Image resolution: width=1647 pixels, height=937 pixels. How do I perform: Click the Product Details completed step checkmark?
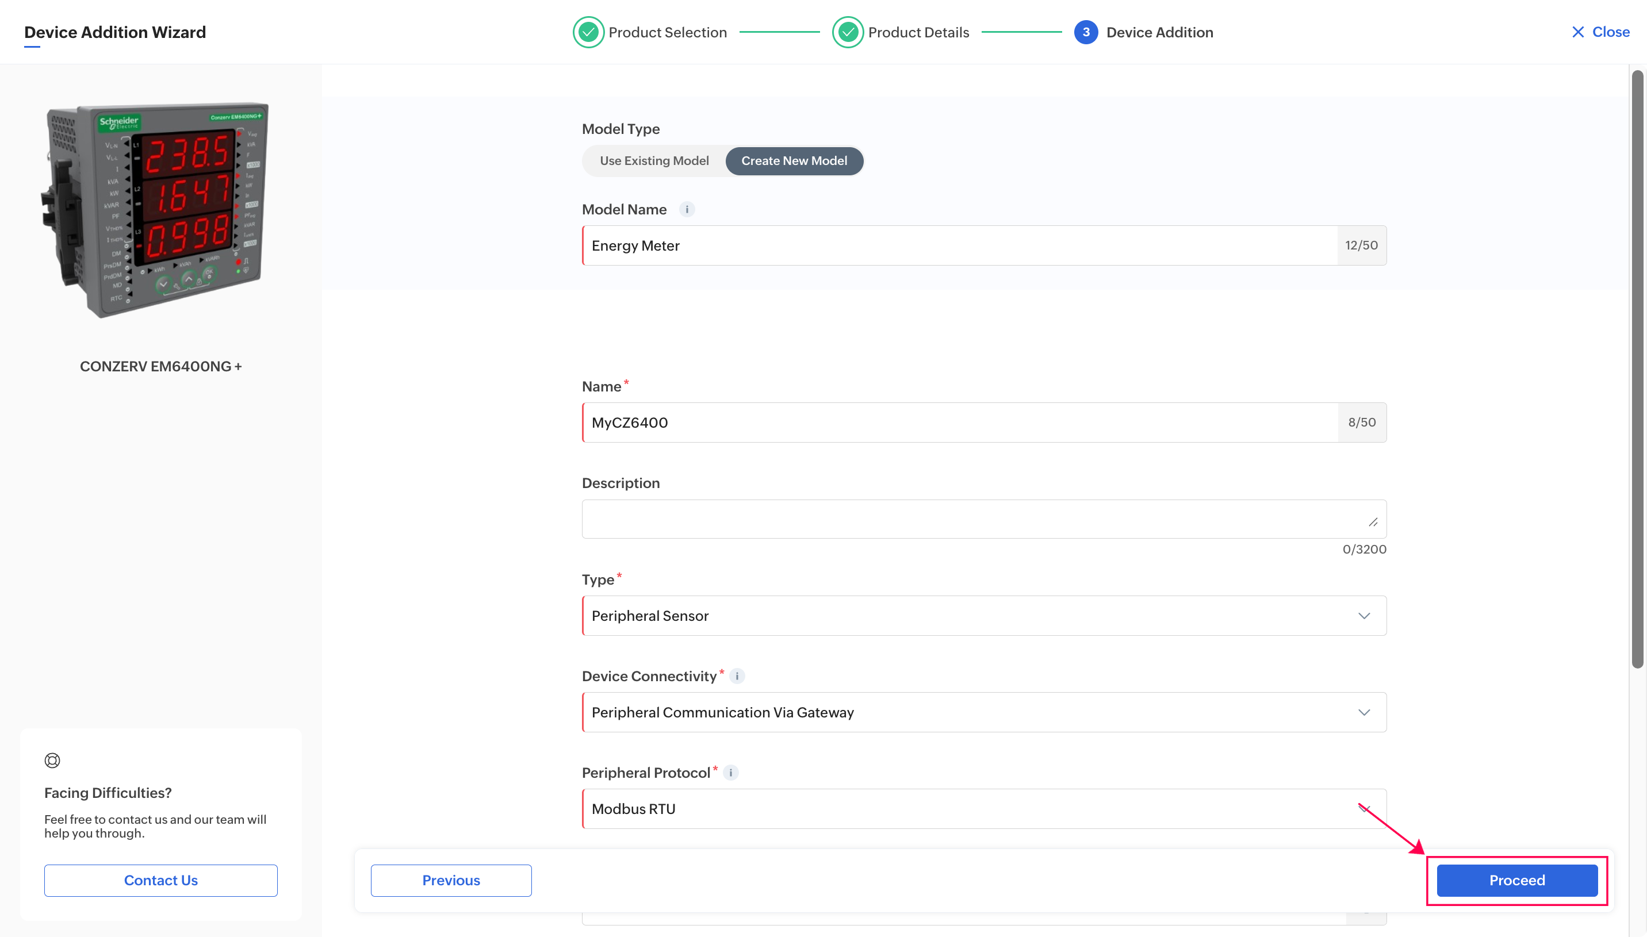point(848,32)
